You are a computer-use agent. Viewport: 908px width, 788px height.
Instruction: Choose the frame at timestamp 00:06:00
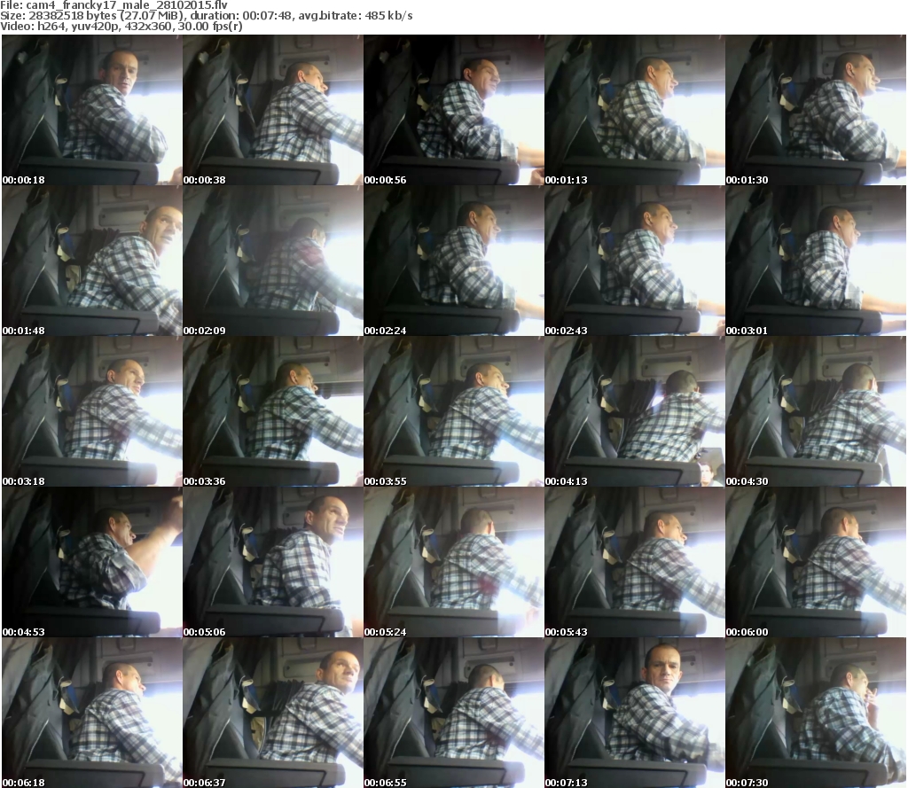point(816,562)
